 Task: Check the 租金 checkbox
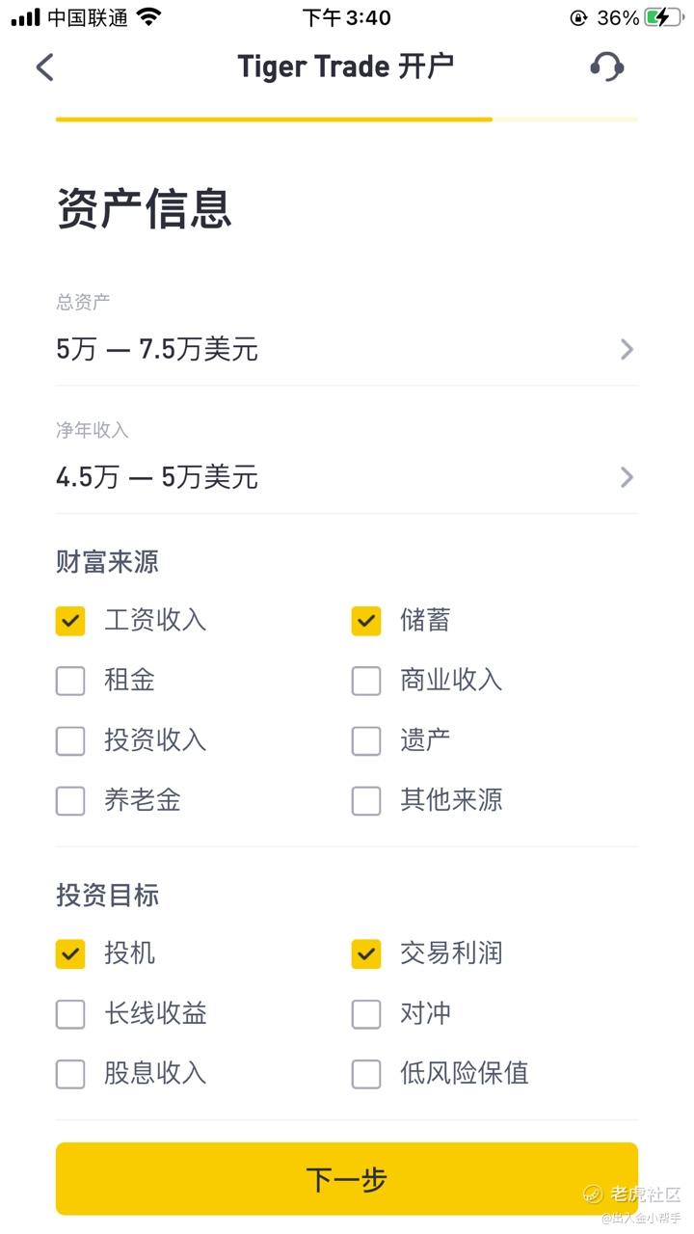point(70,681)
